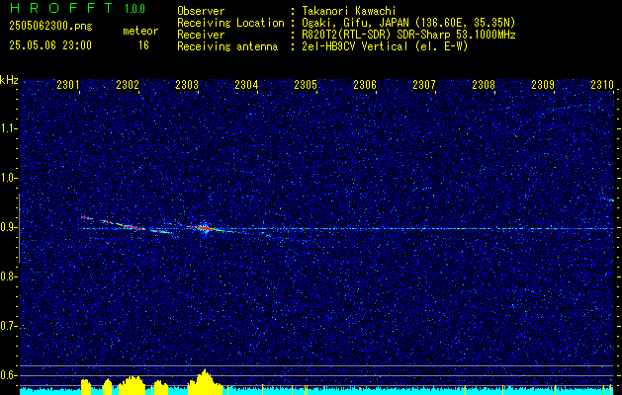Click the bright meteor echo burst near 2303
This screenshot has width=622, height=395.
click(x=205, y=228)
